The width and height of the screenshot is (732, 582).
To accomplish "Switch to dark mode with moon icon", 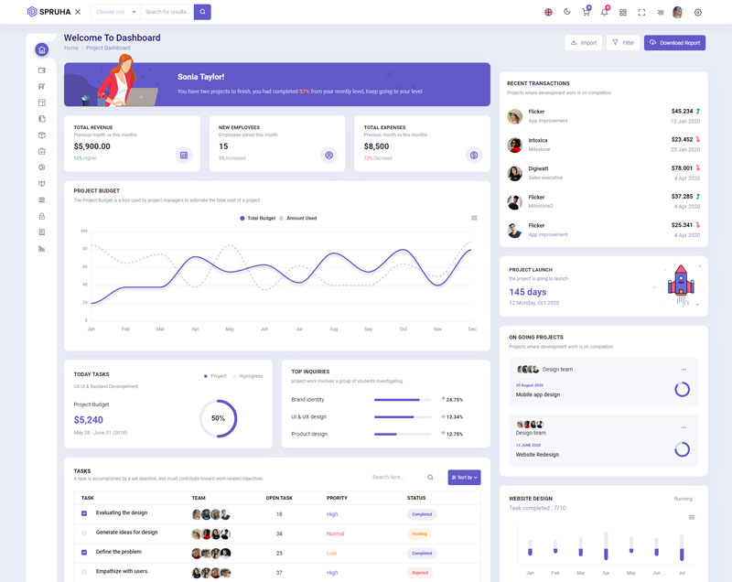I will pos(567,12).
